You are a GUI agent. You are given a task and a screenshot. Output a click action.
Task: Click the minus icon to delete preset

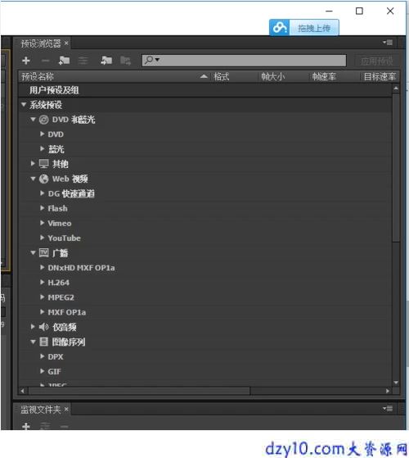45,61
